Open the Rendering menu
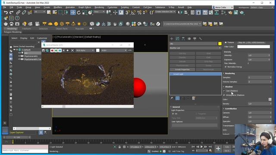The image size is (276, 155). pos(99,7)
